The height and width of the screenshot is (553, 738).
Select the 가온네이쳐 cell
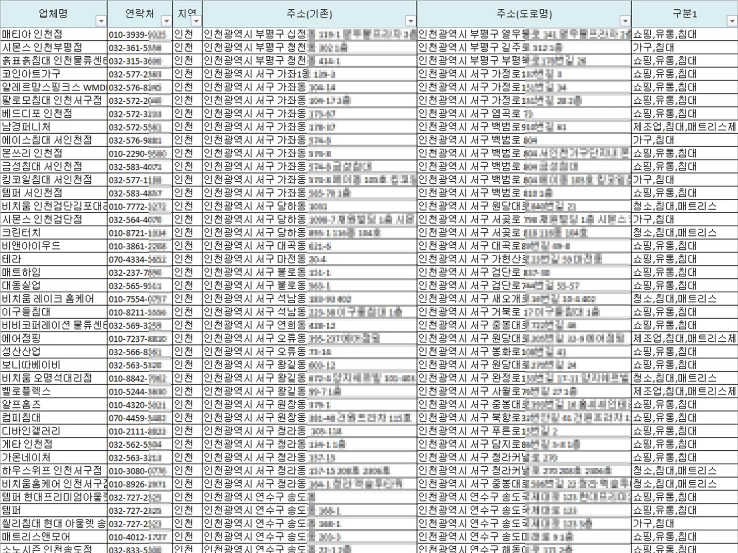pos(54,457)
